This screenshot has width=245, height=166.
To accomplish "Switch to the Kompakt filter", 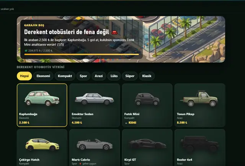I will pyautogui.click(x=65, y=76).
